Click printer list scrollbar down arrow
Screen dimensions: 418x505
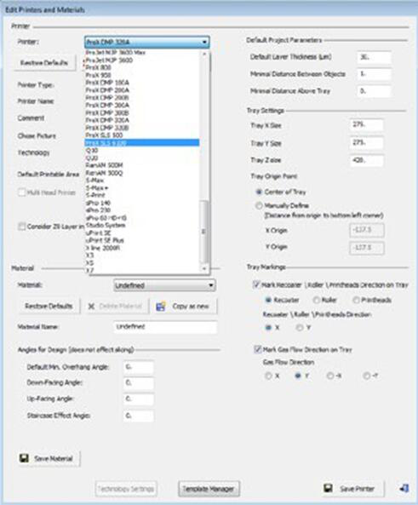(x=204, y=268)
